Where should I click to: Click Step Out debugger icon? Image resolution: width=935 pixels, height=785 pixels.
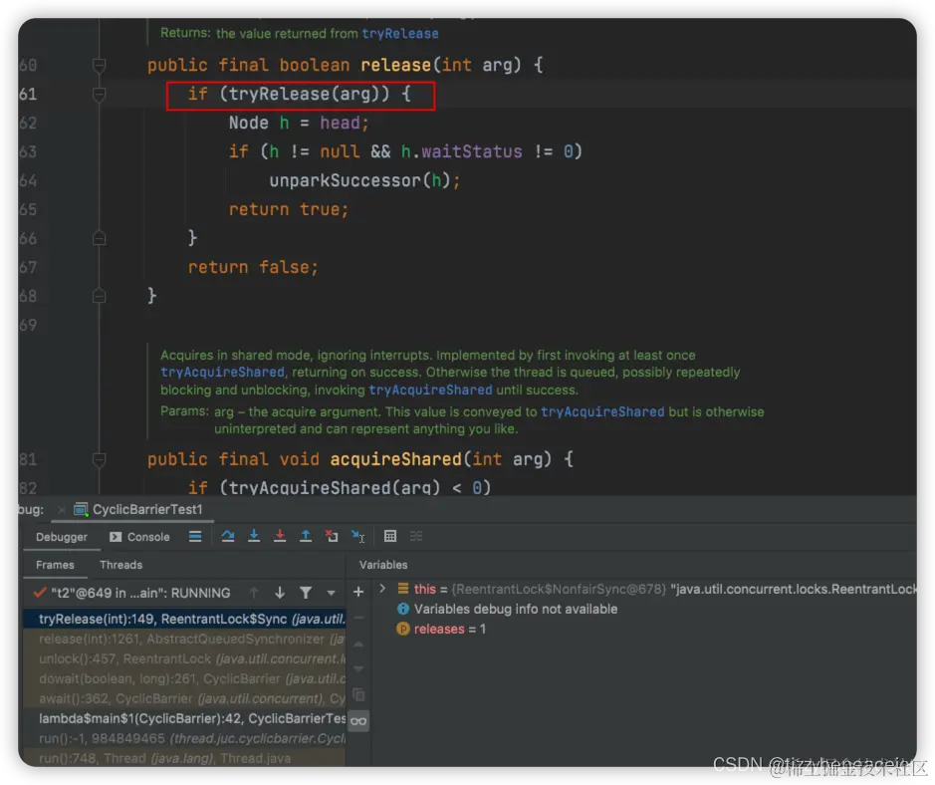(306, 536)
